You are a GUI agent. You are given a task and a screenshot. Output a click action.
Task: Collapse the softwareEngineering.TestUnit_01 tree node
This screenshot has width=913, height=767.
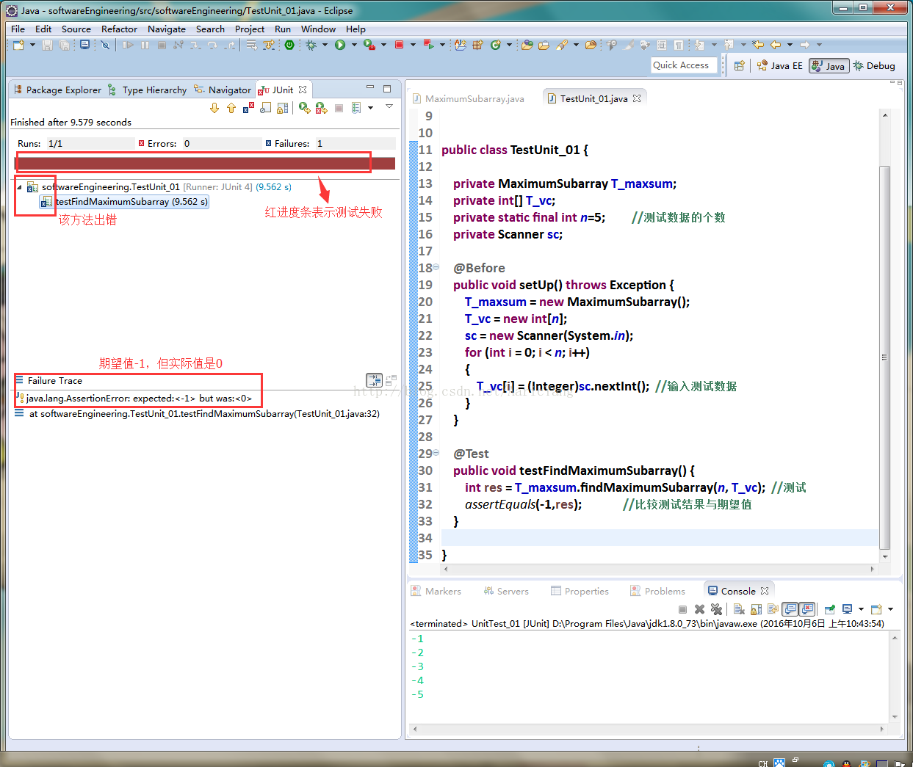tap(20, 187)
